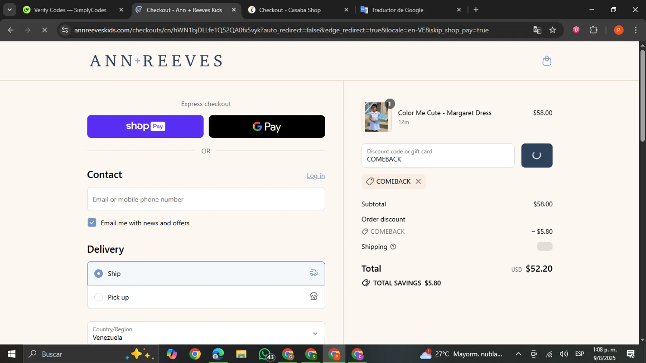
Task: Click the total amount $52.20
Action: coord(539,269)
